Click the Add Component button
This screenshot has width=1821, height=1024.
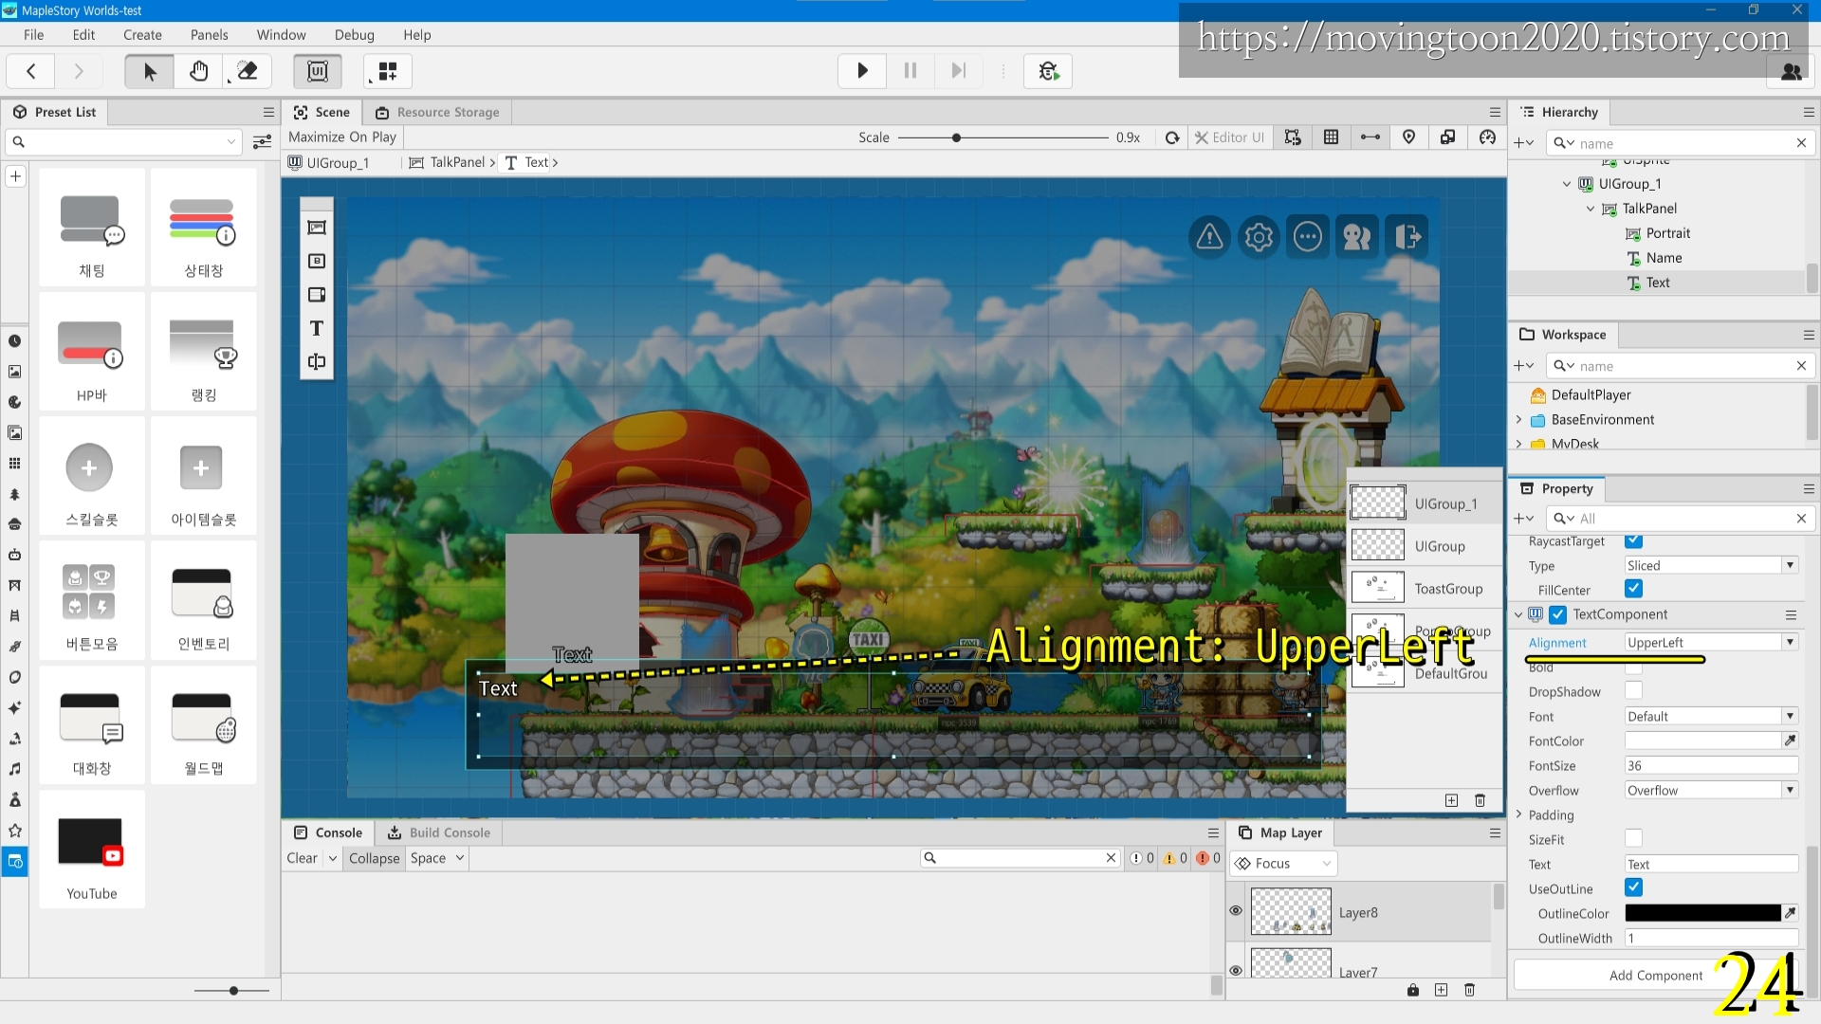pos(1655,976)
